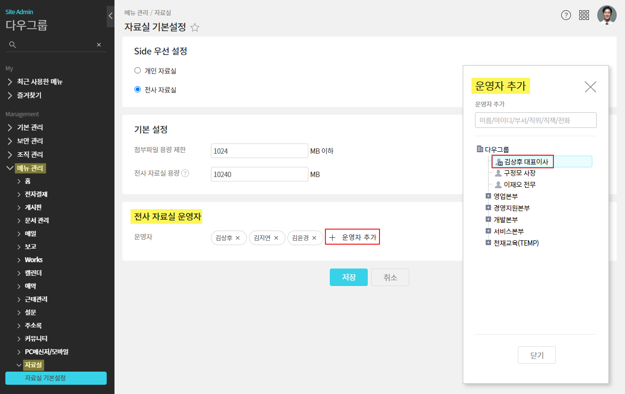Select the 전사 자료실 radio button
The image size is (625, 394).
137,90
